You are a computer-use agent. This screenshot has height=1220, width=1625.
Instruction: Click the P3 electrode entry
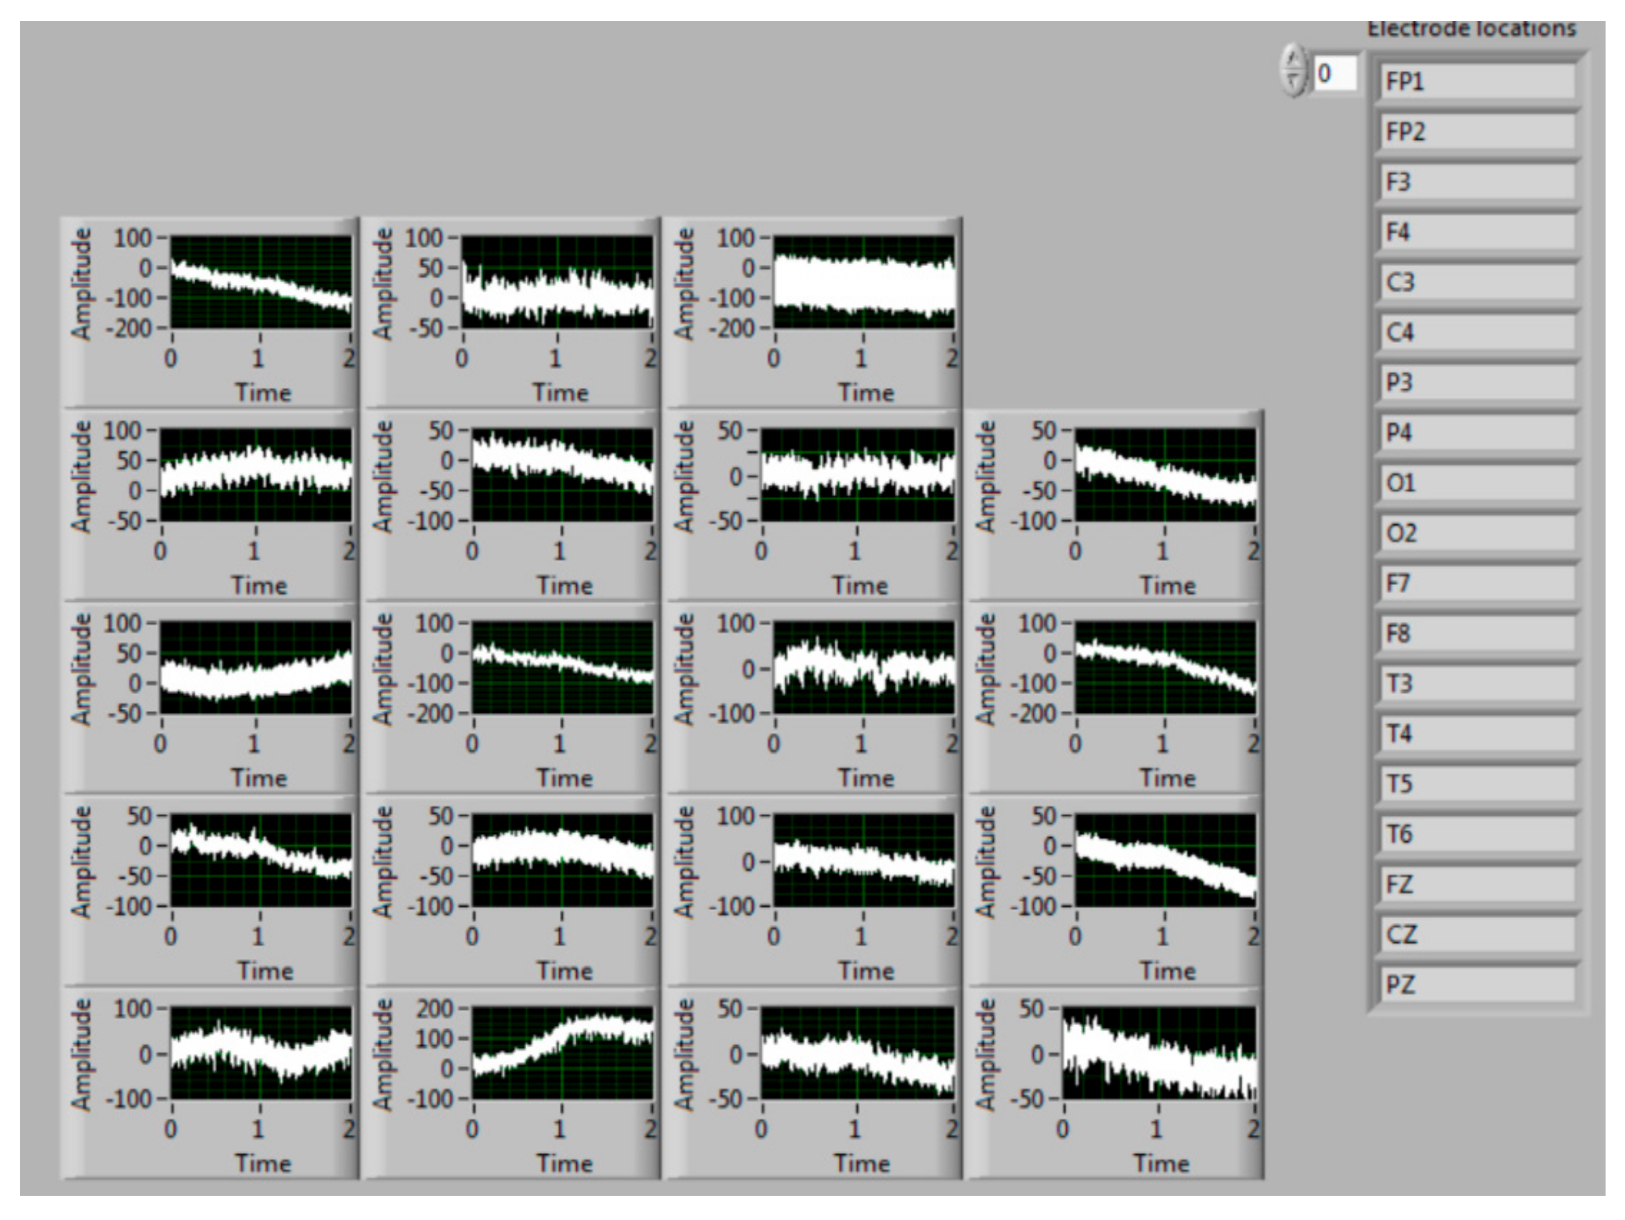pos(1477,382)
